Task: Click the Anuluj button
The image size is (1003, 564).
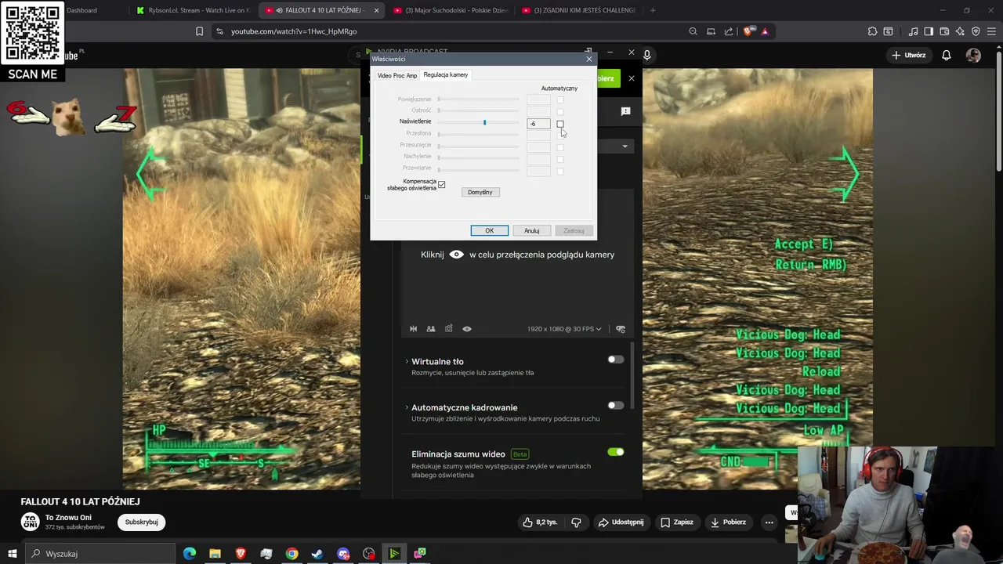Action: point(532,230)
